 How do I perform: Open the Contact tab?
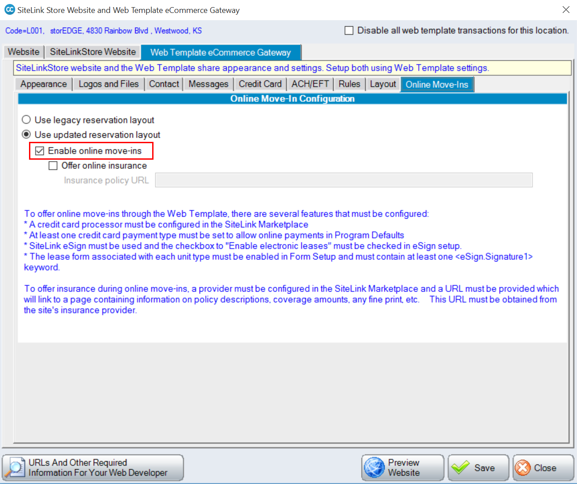tap(164, 84)
